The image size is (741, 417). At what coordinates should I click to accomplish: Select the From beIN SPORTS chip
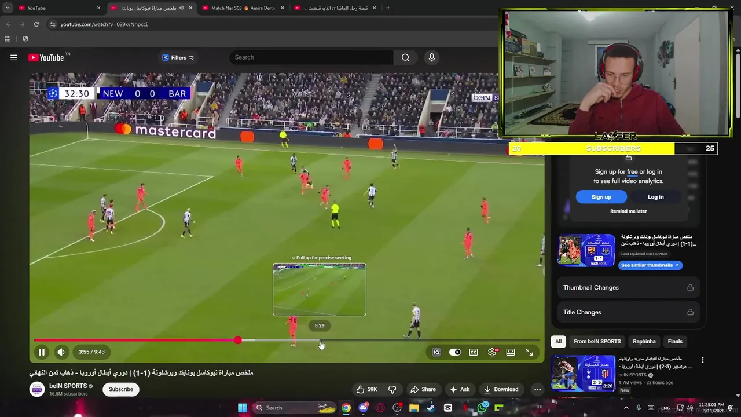coord(597,341)
